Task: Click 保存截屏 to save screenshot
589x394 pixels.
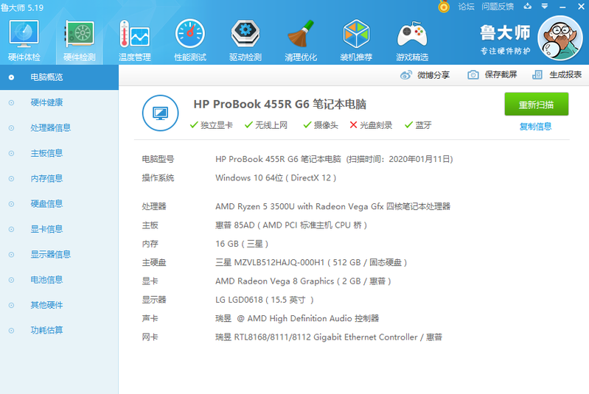Action: 492,74
